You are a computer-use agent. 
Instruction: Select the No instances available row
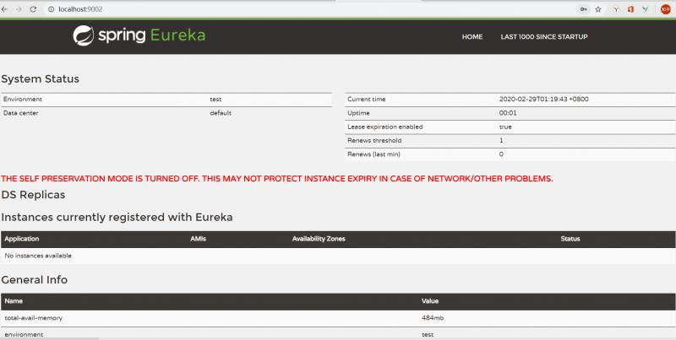click(x=337, y=256)
